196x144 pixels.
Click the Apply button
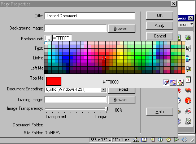160,26
